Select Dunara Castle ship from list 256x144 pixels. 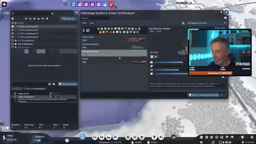(114, 38)
